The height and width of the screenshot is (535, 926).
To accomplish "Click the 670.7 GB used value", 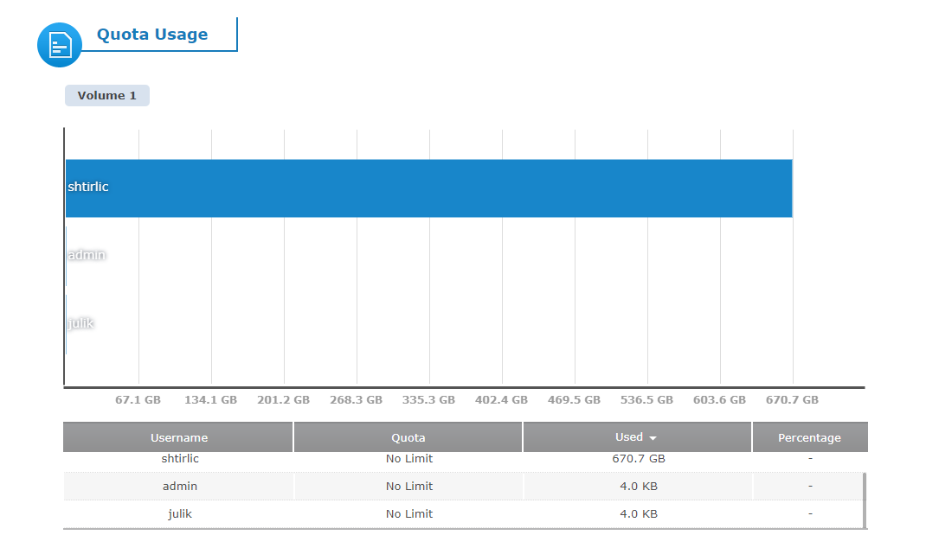I will click(638, 459).
